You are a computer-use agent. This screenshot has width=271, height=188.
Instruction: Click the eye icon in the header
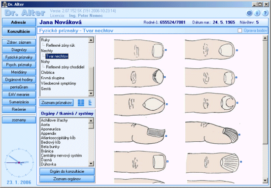[x=249, y=13]
